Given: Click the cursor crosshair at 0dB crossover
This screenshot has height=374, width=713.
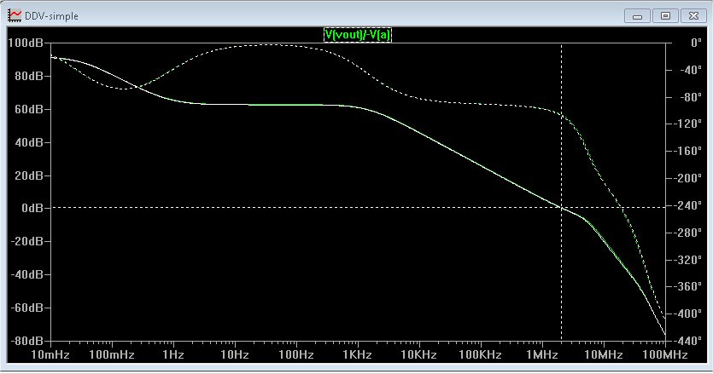Looking at the screenshot, I should coord(562,208).
